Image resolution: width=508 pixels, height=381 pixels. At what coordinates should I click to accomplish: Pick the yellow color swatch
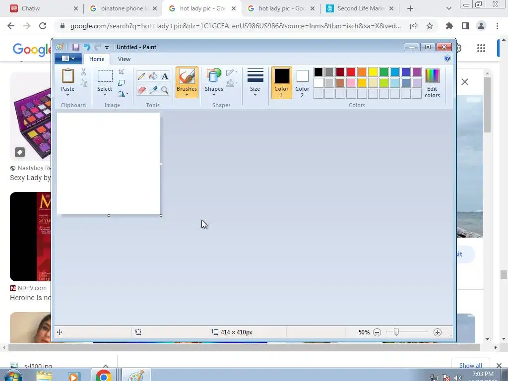point(373,71)
